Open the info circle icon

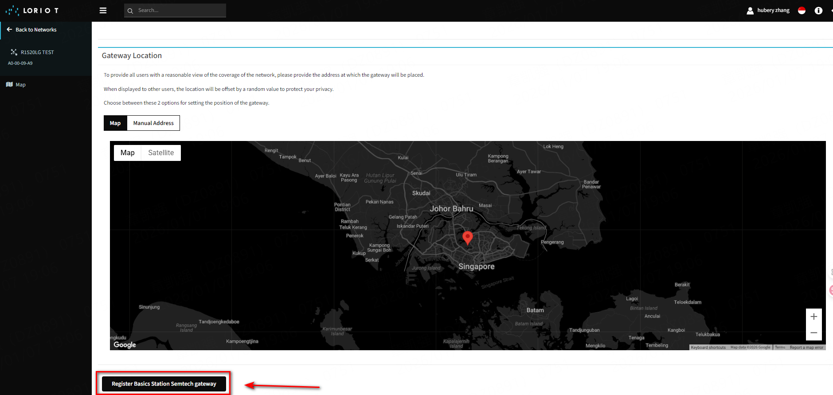[x=818, y=11]
